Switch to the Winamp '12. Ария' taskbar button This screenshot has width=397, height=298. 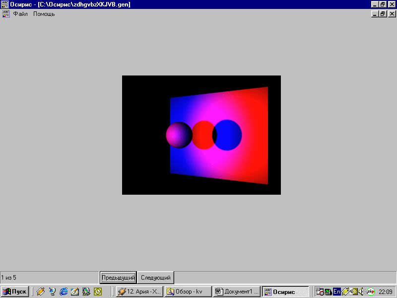click(139, 292)
